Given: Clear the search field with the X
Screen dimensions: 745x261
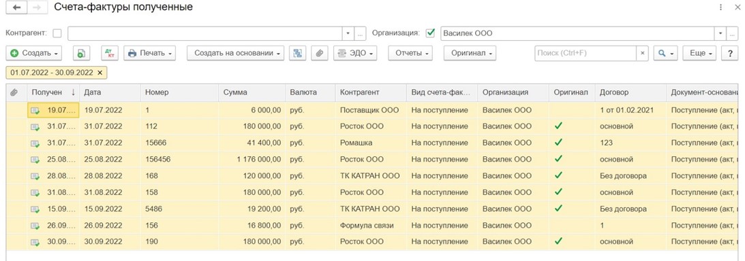Looking at the screenshot, I should point(642,53).
